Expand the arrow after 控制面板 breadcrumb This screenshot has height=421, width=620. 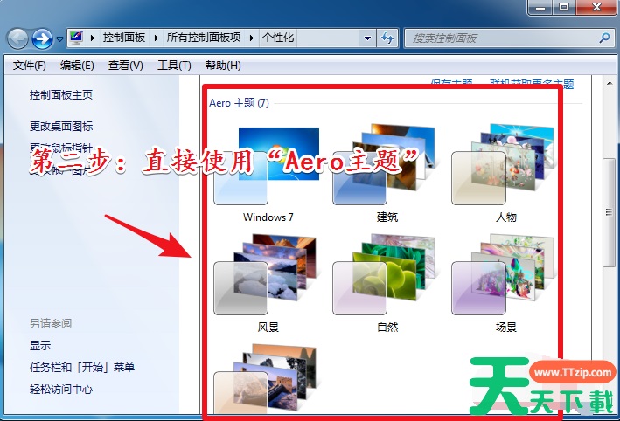coord(157,38)
